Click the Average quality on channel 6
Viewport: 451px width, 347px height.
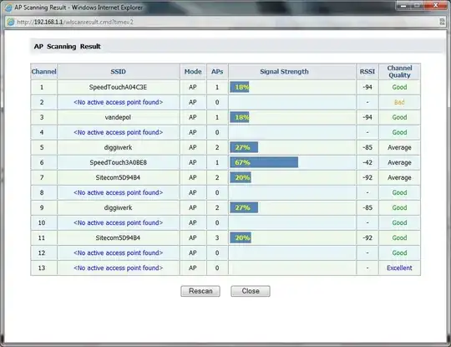[x=399, y=162]
